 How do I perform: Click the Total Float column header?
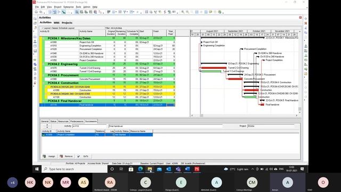[170, 33]
